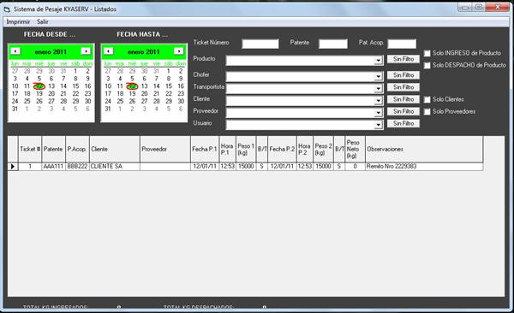Image resolution: width=514 pixels, height=313 pixels.
Task: Click Sin Filtro button for Producto
Action: point(403,59)
